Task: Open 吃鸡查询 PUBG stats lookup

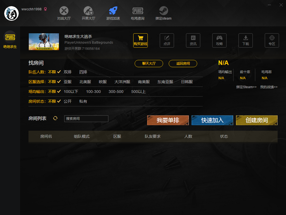Action: coord(137,11)
